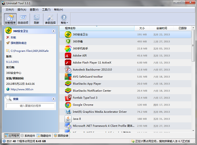Click the 52.4 MB size of Fontlab TypeTool
Viewport: 197px width, 145px height.
[x=142, y=98]
